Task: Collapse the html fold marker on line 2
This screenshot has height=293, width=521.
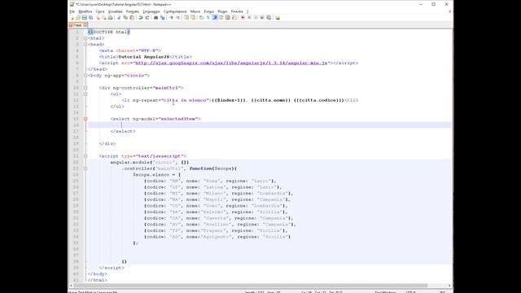Action: click(x=85, y=38)
